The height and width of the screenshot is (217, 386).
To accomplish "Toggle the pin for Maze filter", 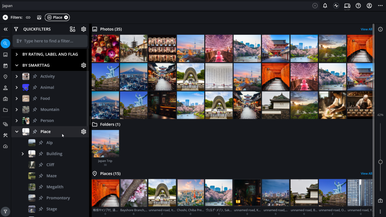I will pyautogui.click(x=41, y=176).
